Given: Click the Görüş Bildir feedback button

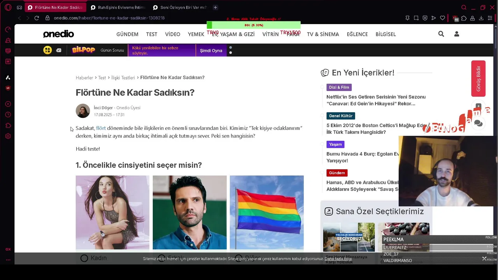Looking at the screenshot, I should tap(478, 79).
